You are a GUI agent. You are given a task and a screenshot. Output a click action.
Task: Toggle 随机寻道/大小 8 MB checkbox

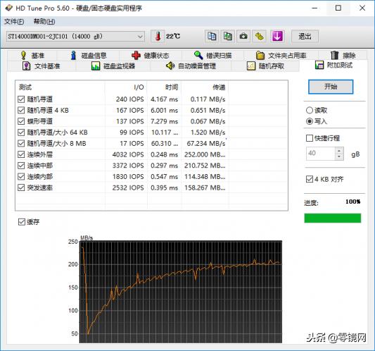(x=21, y=143)
